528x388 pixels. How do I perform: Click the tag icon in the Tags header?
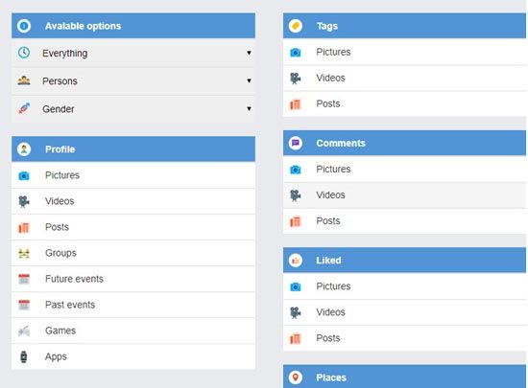296,26
